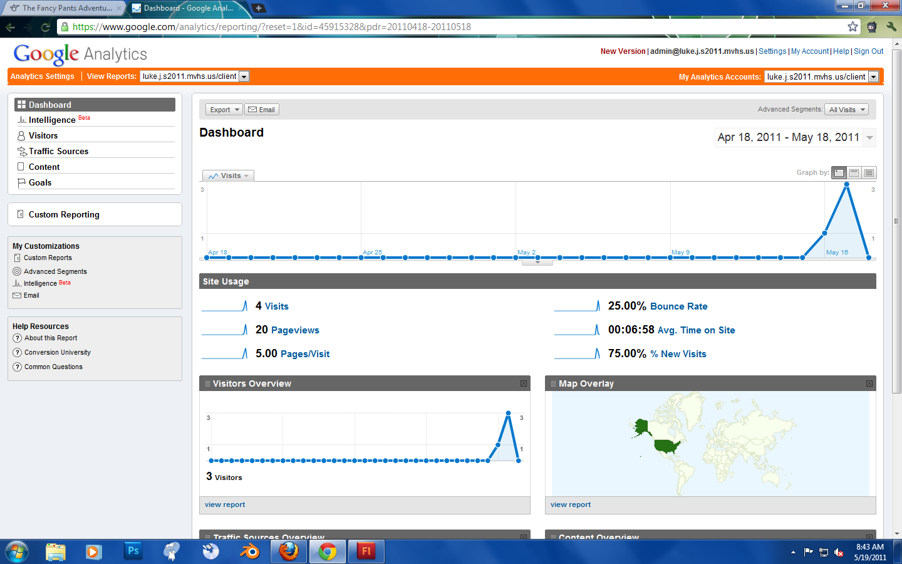Open Photoshop from the taskbar
This screenshot has height=564, width=902.
pyautogui.click(x=133, y=551)
